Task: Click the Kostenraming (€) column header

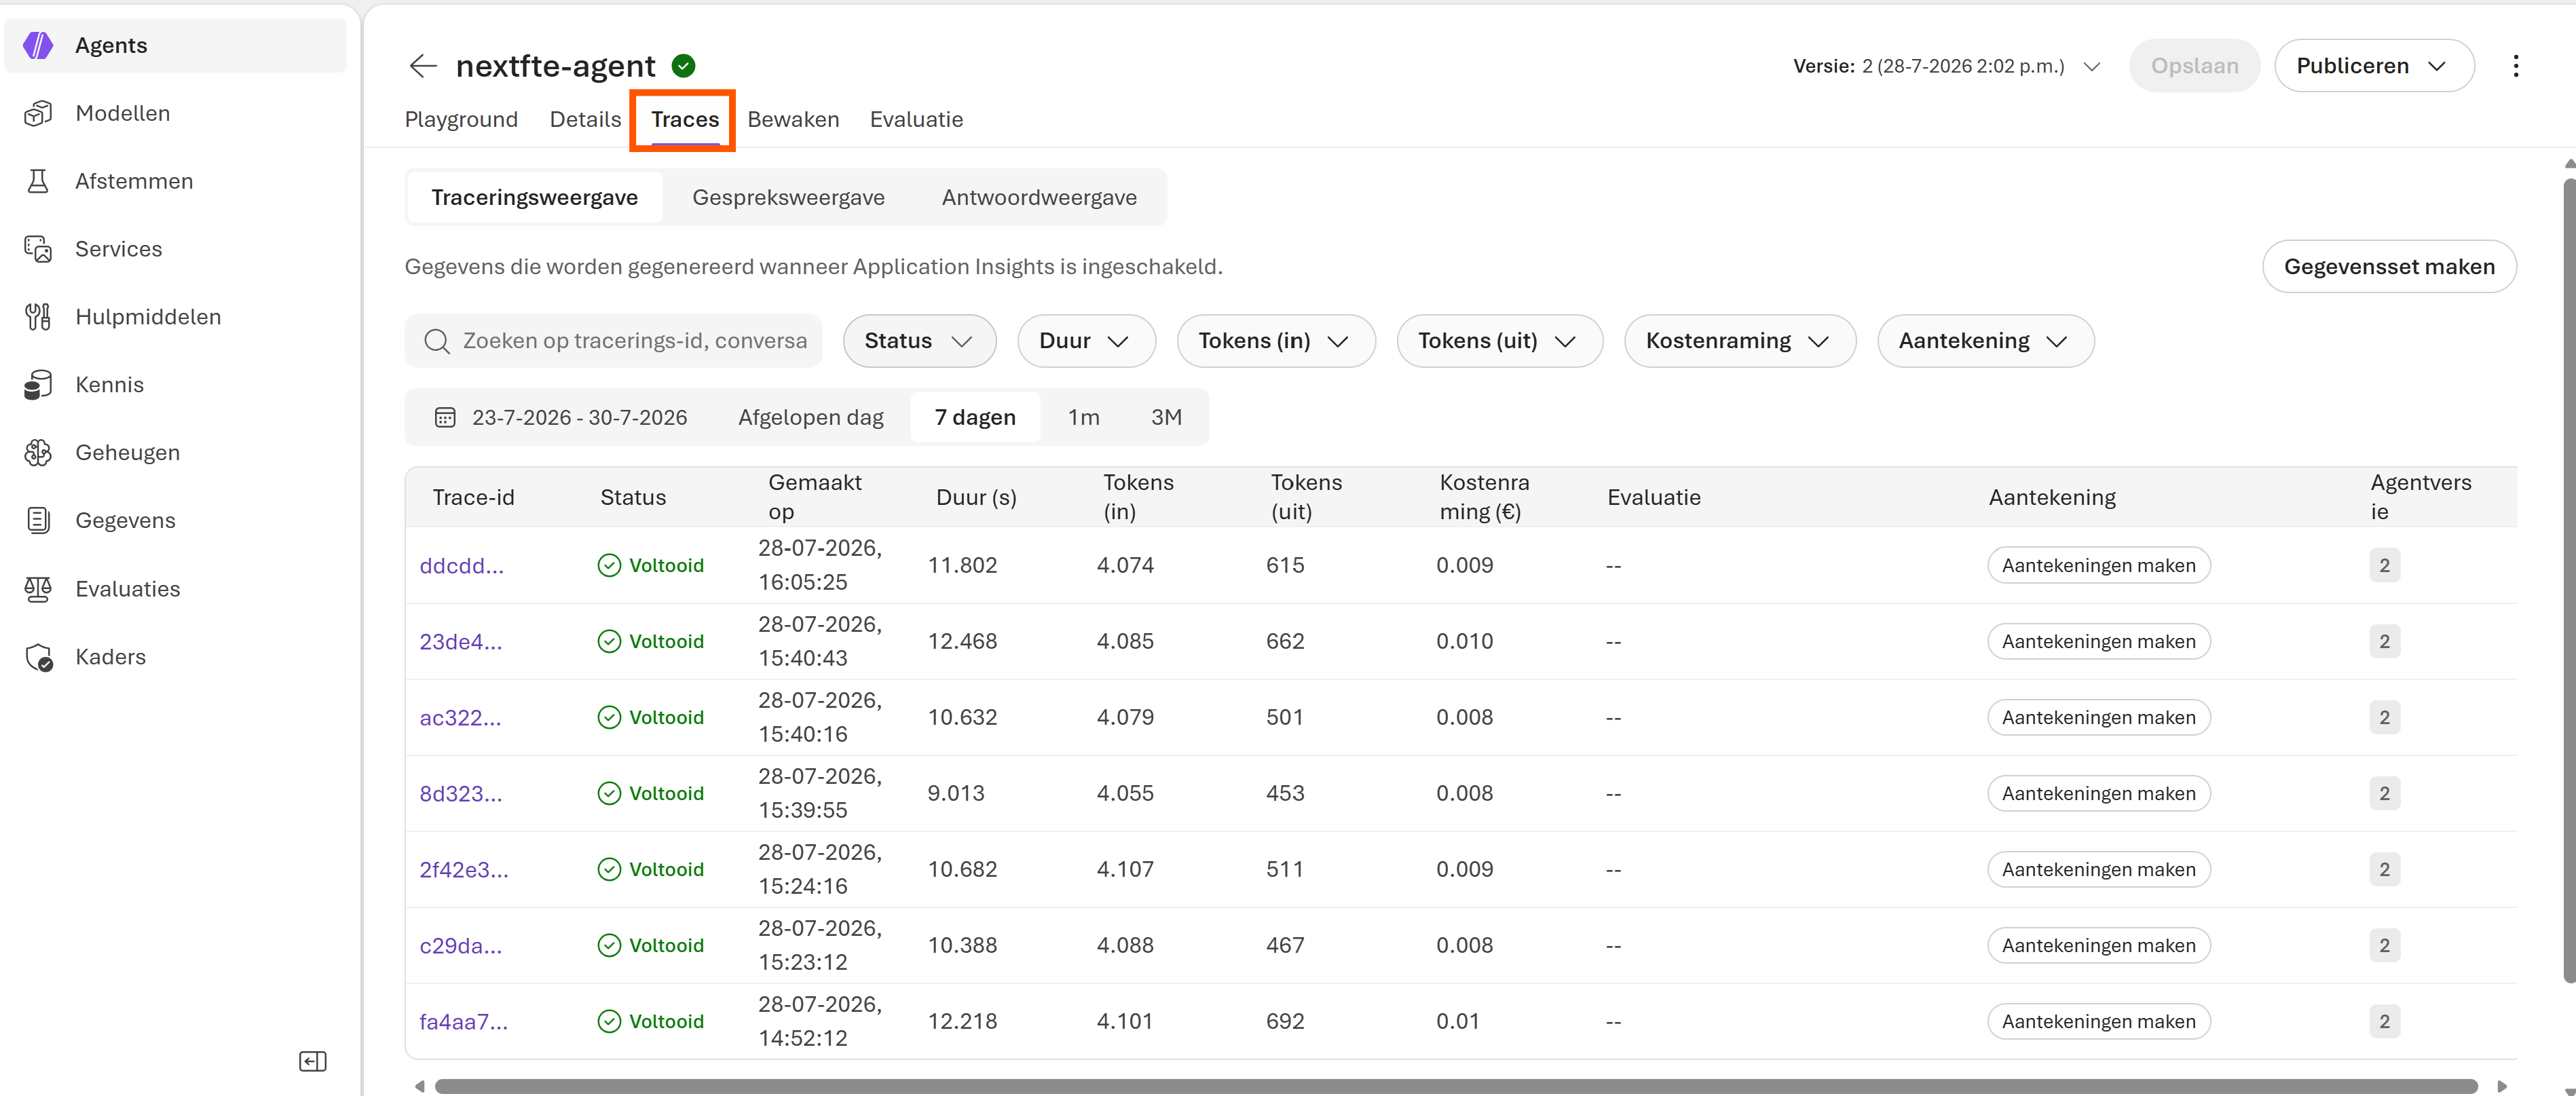Action: pos(1484,497)
